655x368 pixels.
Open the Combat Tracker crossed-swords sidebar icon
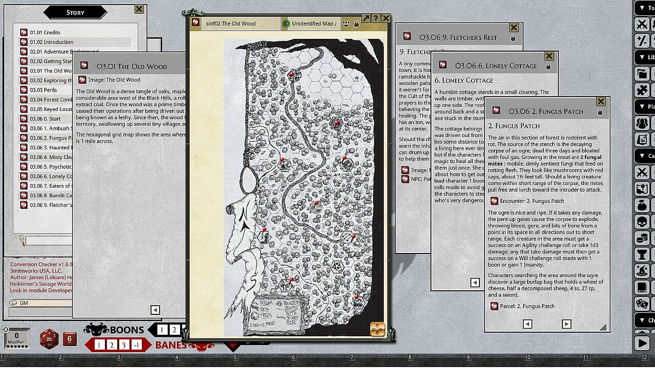(642, 24)
